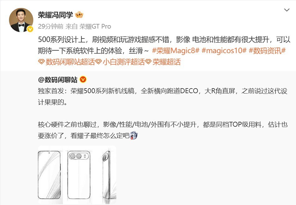
Task: Open the 小白测评超话 super topic
Action: point(124,62)
